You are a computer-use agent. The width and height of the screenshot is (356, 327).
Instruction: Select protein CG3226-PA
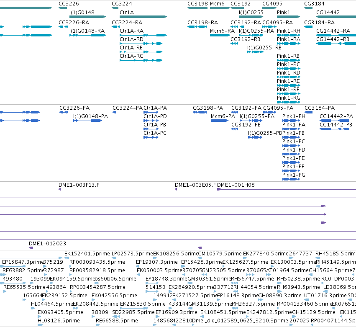point(74,108)
